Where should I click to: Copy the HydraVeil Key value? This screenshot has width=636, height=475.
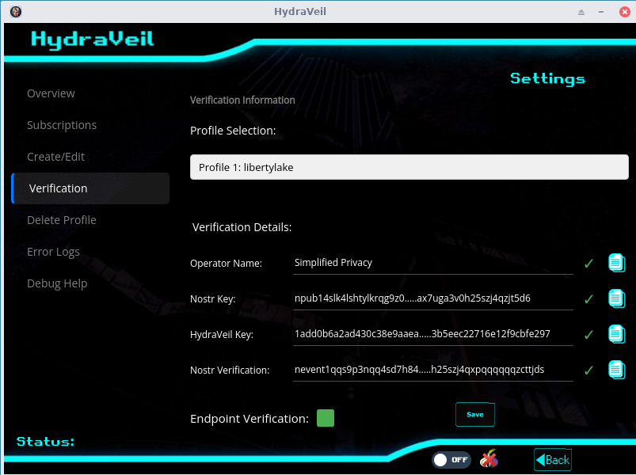click(617, 334)
